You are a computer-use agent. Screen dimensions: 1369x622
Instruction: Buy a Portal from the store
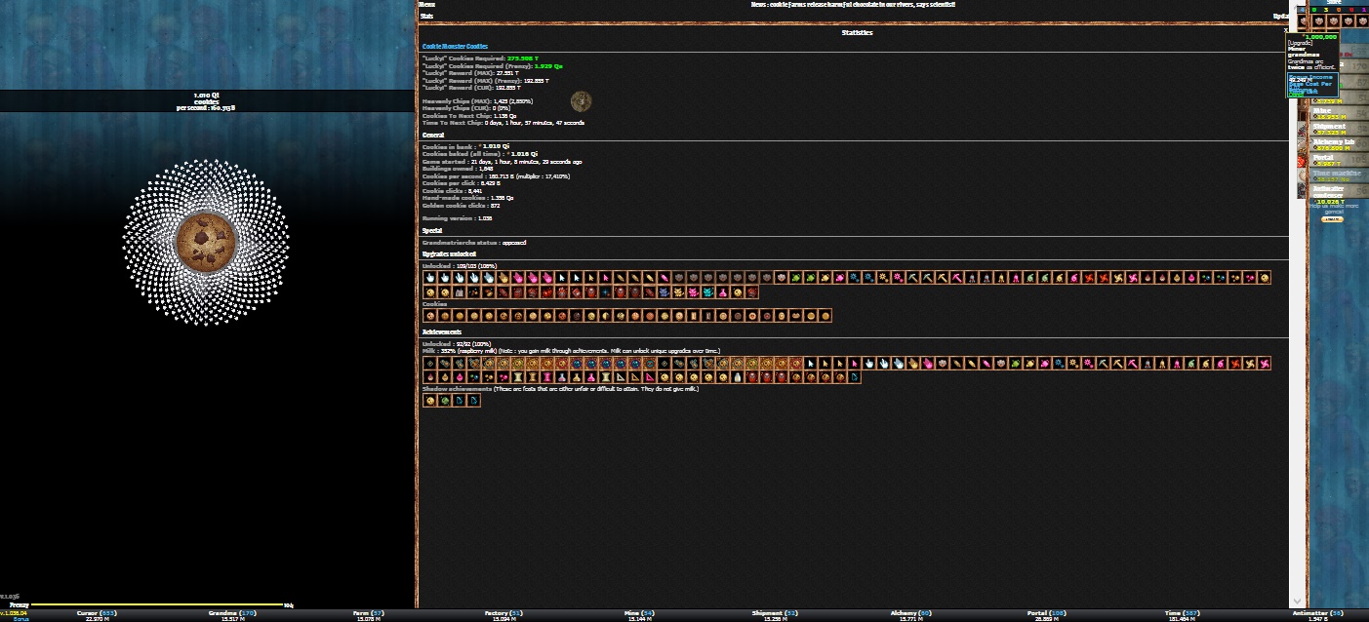pyautogui.click(x=1329, y=160)
